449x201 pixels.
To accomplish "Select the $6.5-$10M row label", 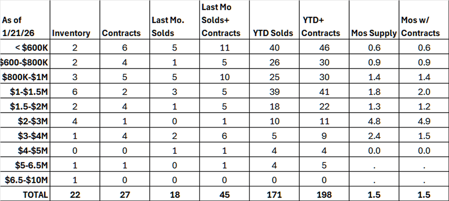I will (x=26, y=180).
